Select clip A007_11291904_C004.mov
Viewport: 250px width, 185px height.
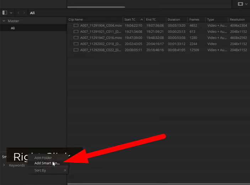point(101,26)
